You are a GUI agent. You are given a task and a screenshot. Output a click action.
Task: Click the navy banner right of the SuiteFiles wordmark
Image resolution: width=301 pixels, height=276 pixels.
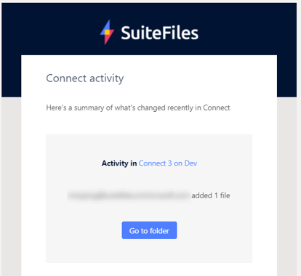coord(247,29)
